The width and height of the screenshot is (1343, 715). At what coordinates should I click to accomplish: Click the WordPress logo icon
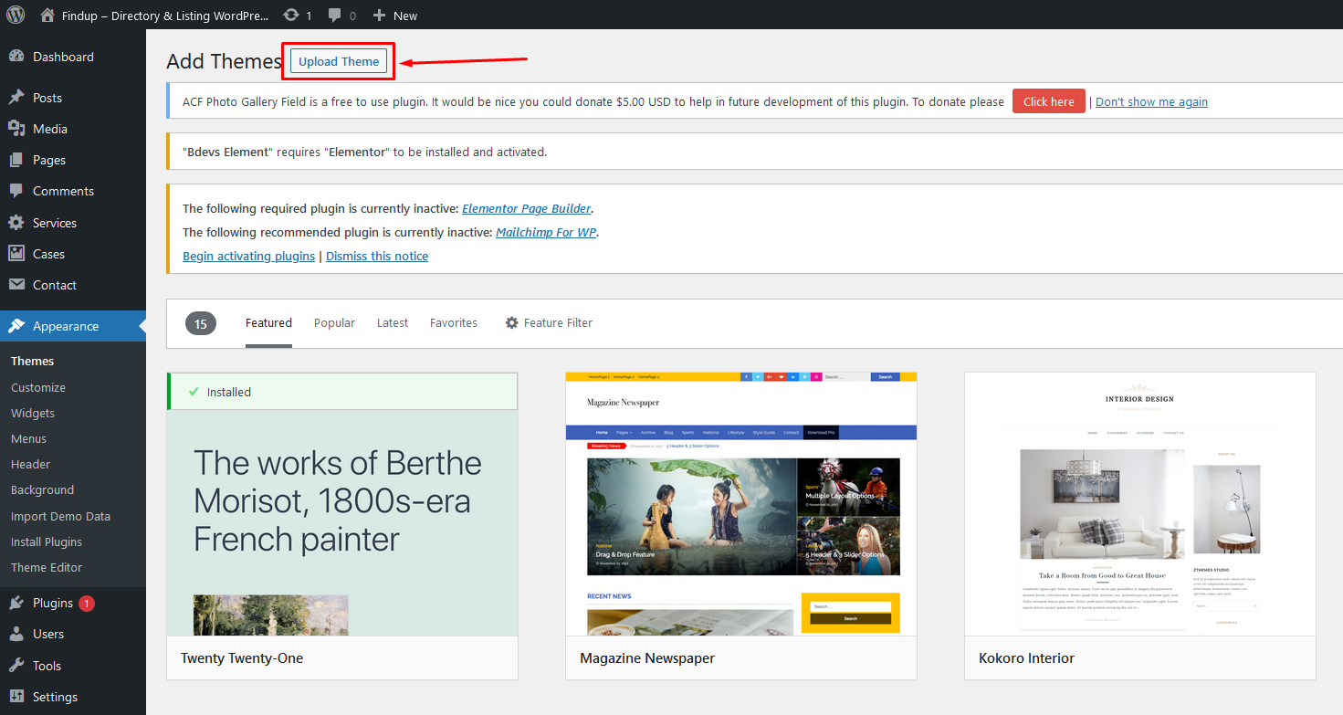pos(16,15)
